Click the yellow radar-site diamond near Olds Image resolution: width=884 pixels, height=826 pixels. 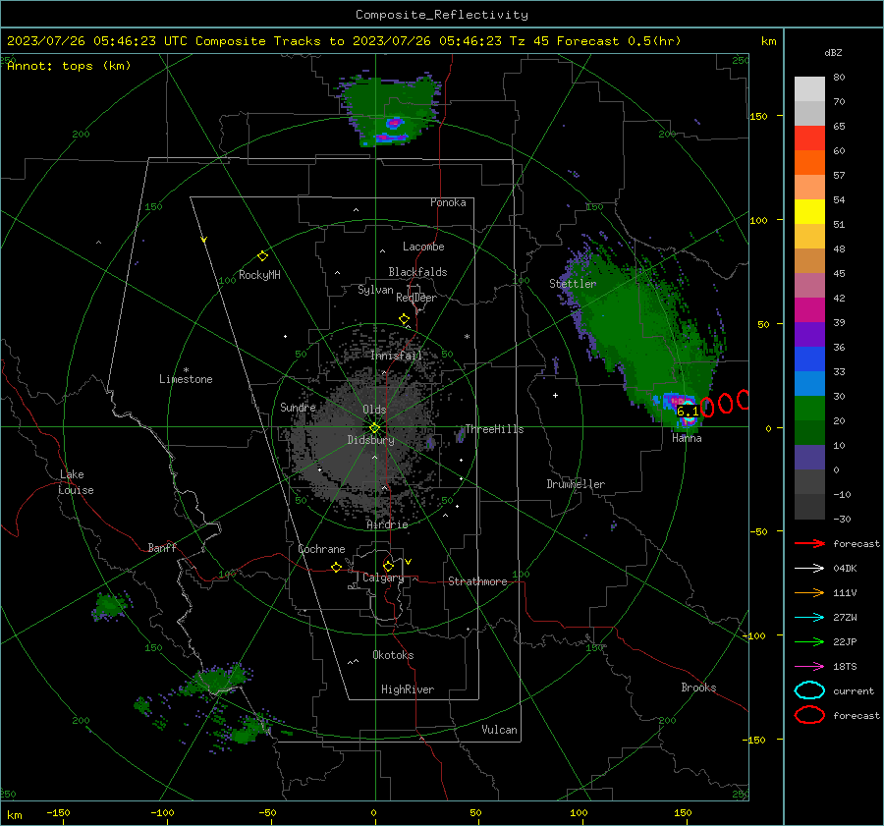coord(374,428)
